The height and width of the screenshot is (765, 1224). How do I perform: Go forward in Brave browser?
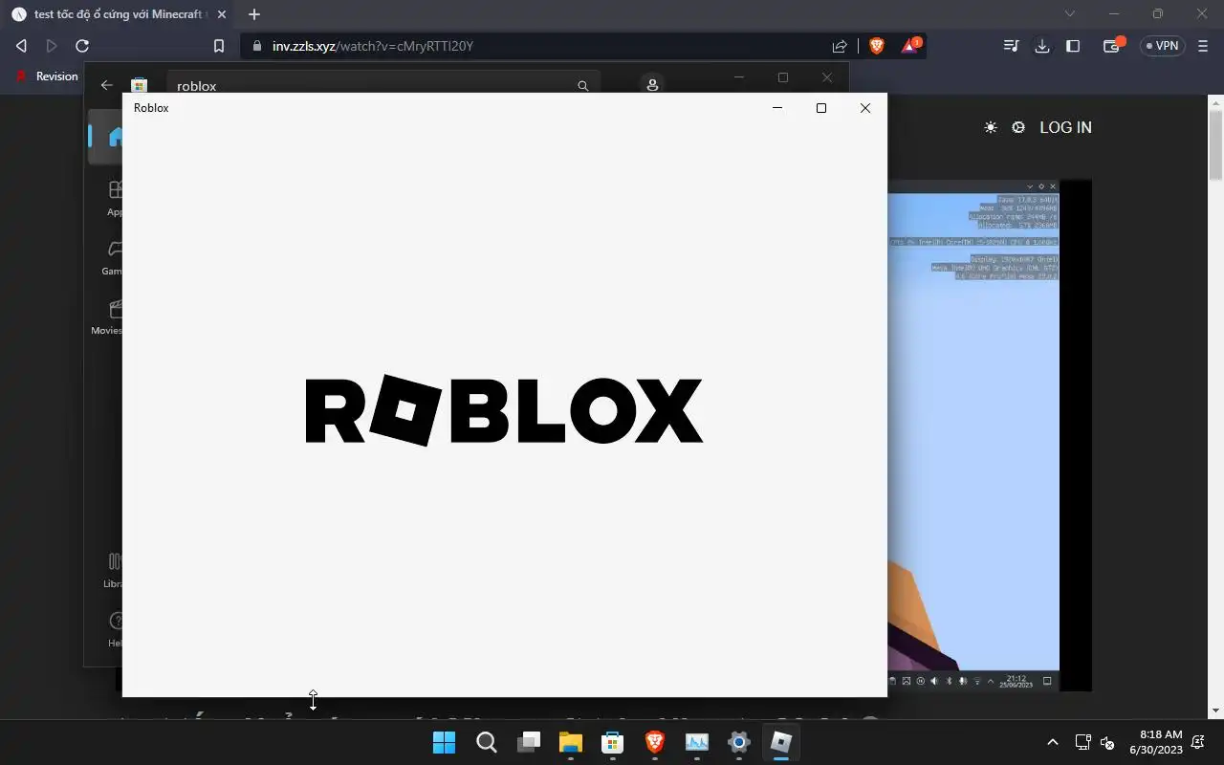tap(52, 46)
